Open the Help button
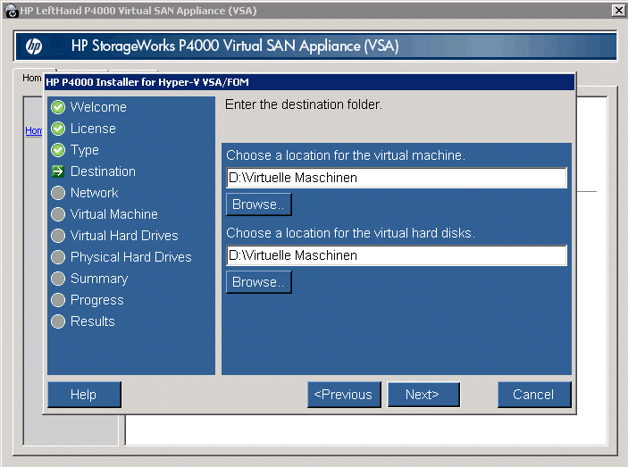Viewport: 628px width, 467px height. point(84,395)
